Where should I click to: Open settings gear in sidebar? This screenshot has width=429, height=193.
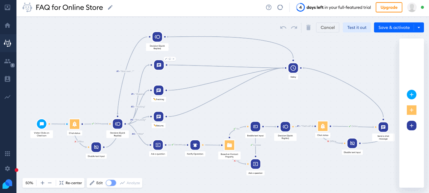point(8,168)
